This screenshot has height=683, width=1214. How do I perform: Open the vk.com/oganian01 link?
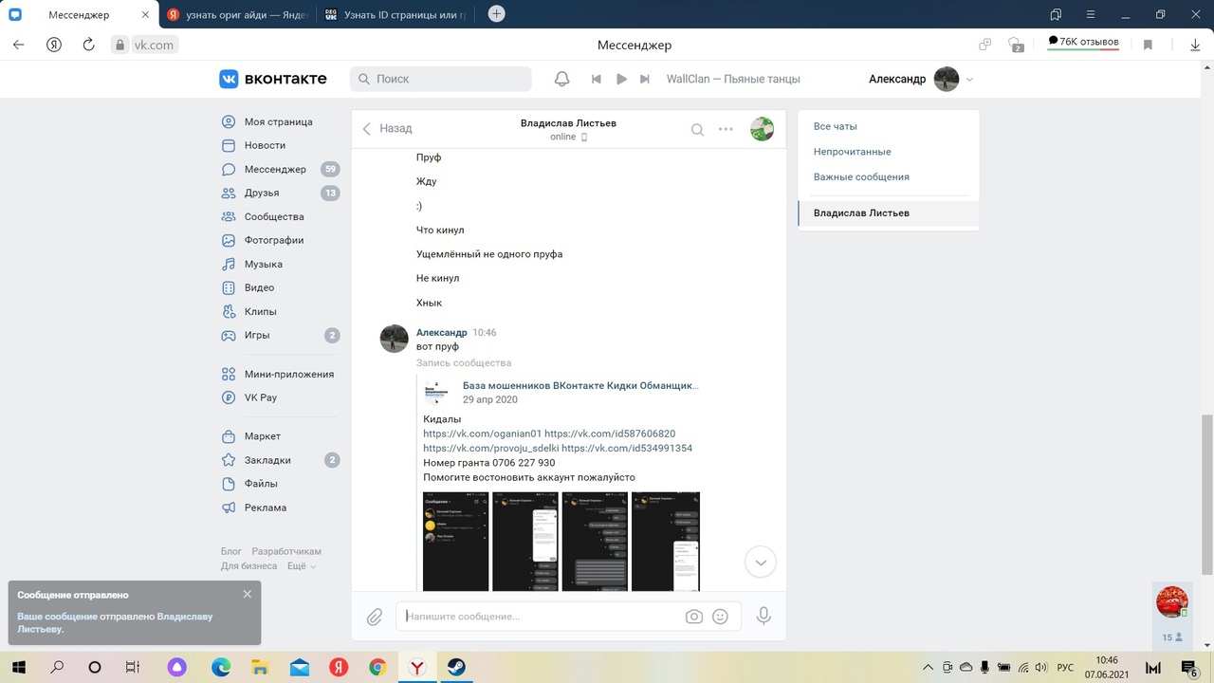click(x=482, y=434)
